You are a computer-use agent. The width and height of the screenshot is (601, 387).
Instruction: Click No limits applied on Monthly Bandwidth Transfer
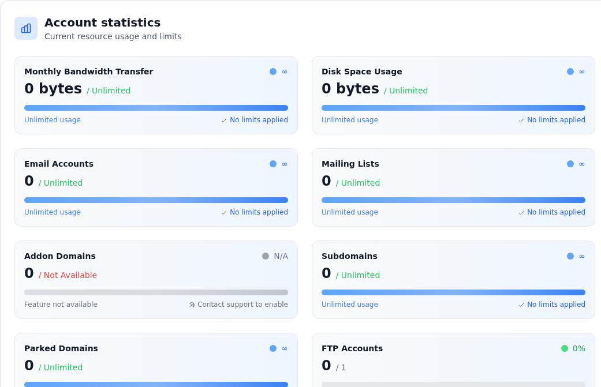259,120
